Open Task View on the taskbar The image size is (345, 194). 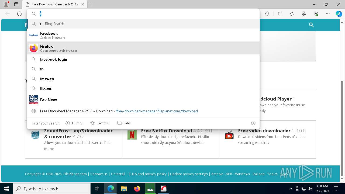[97, 189]
